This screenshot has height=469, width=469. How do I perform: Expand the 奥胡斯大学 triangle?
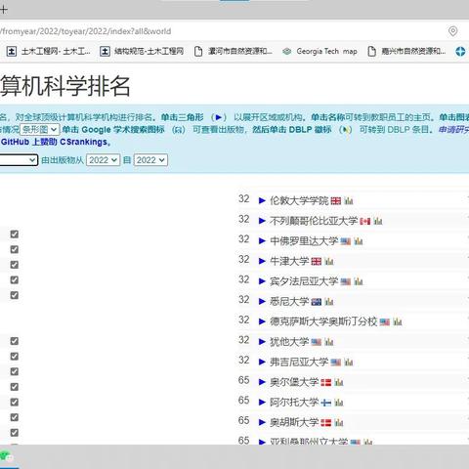tap(262, 423)
